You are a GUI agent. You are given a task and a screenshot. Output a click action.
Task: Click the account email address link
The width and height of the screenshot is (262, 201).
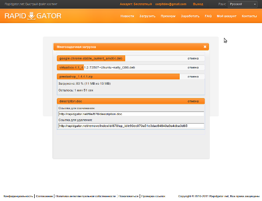tap(171, 4)
